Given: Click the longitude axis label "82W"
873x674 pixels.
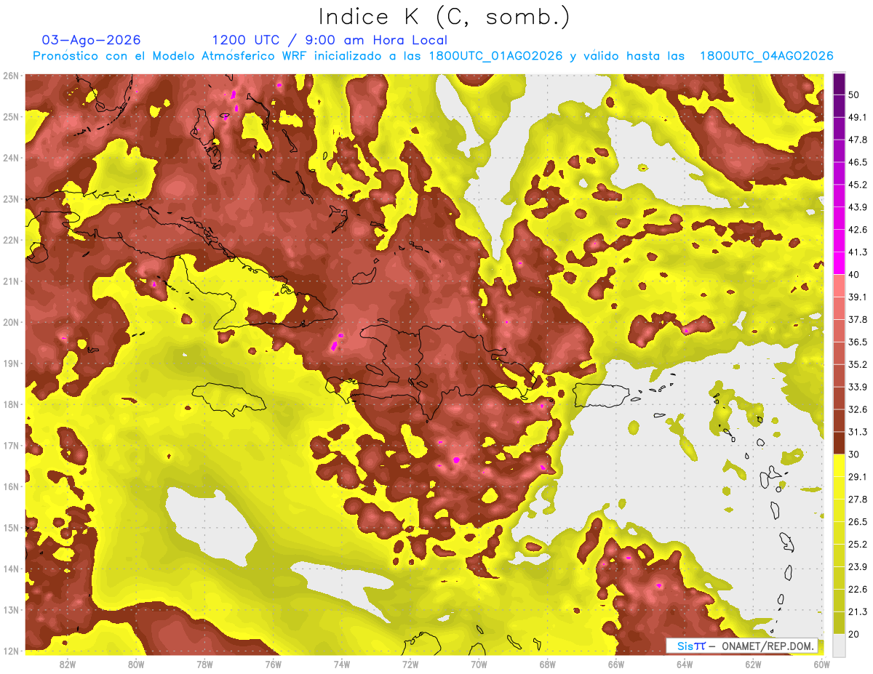Looking at the screenshot, I should [x=68, y=665].
